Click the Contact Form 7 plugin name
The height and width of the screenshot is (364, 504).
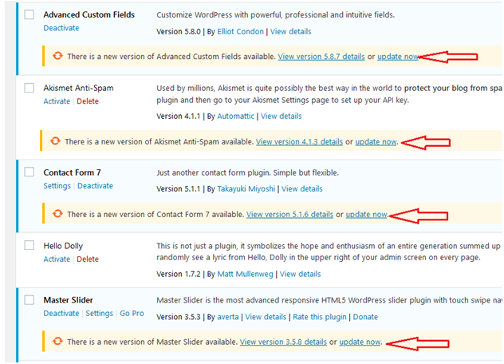click(x=73, y=172)
